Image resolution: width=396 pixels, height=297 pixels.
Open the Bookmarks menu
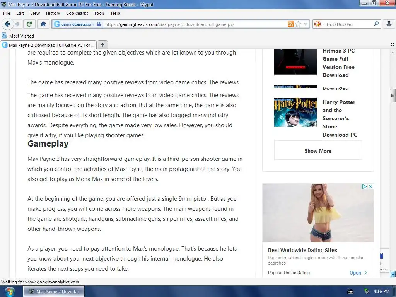pyautogui.click(x=77, y=13)
